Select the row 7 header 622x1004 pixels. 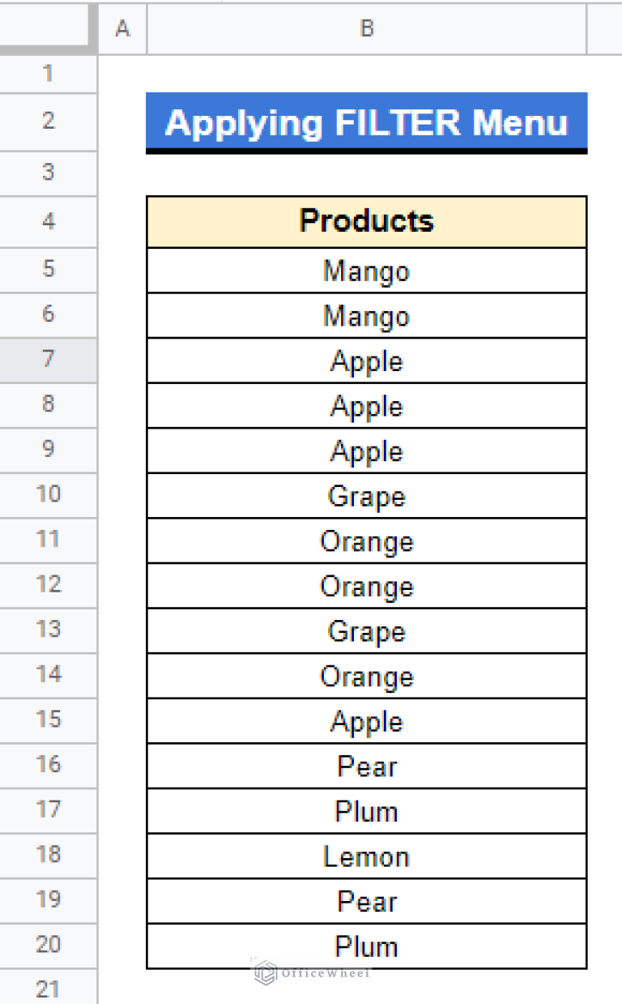pyautogui.click(x=48, y=360)
